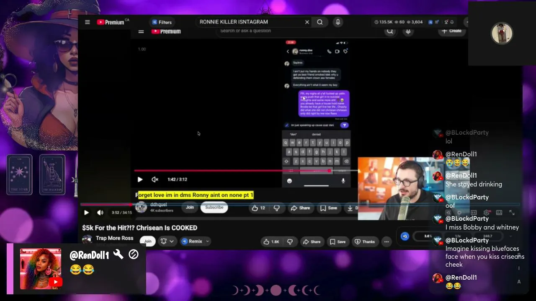Click the blue IQ extension badge
This screenshot has height=301, width=536.
coord(405,236)
